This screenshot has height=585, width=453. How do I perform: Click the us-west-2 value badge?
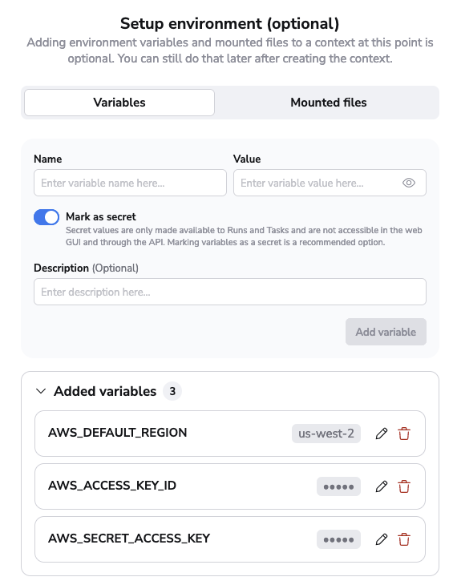click(326, 434)
